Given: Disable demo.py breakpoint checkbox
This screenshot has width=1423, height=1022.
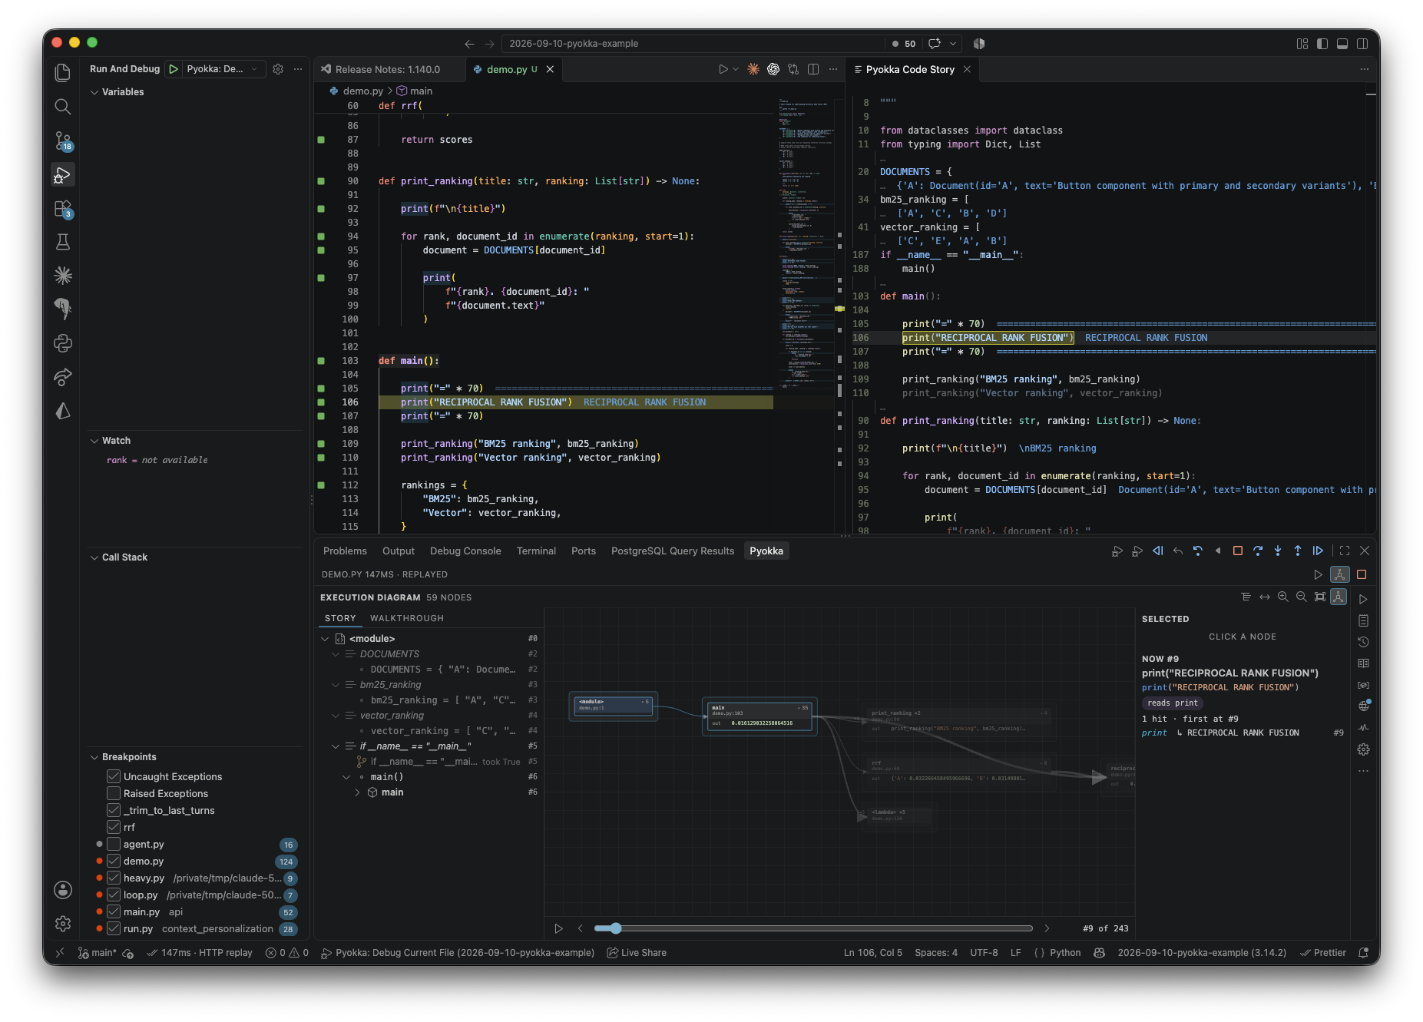Looking at the screenshot, I should (x=114, y=861).
